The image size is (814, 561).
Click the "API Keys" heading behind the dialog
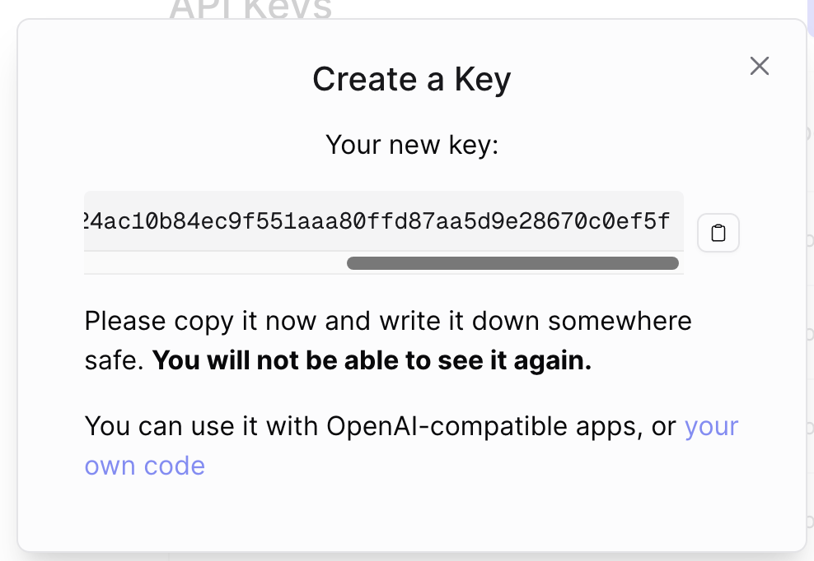[x=250, y=10]
